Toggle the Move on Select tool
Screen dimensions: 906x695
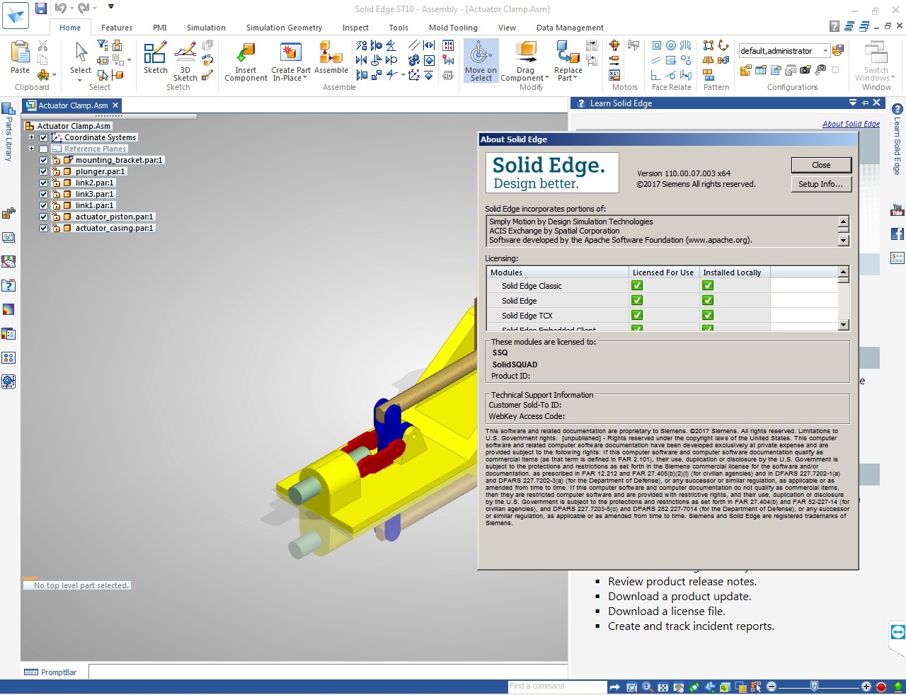click(x=481, y=61)
